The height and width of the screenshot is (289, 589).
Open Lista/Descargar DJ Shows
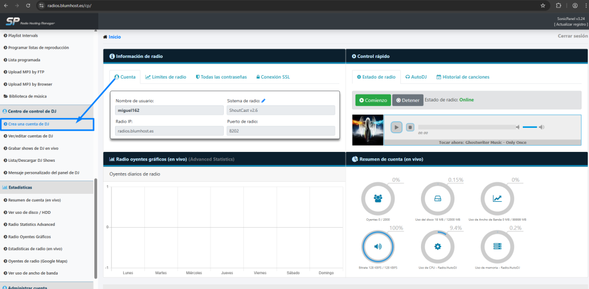tap(32, 160)
